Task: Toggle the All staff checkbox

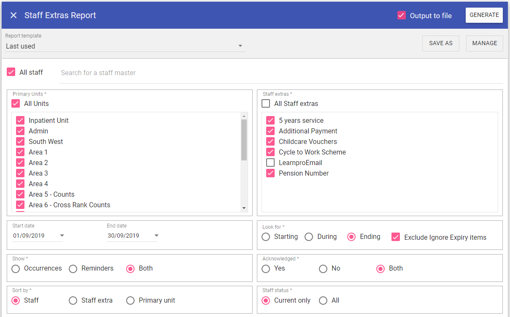Action: (x=11, y=72)
